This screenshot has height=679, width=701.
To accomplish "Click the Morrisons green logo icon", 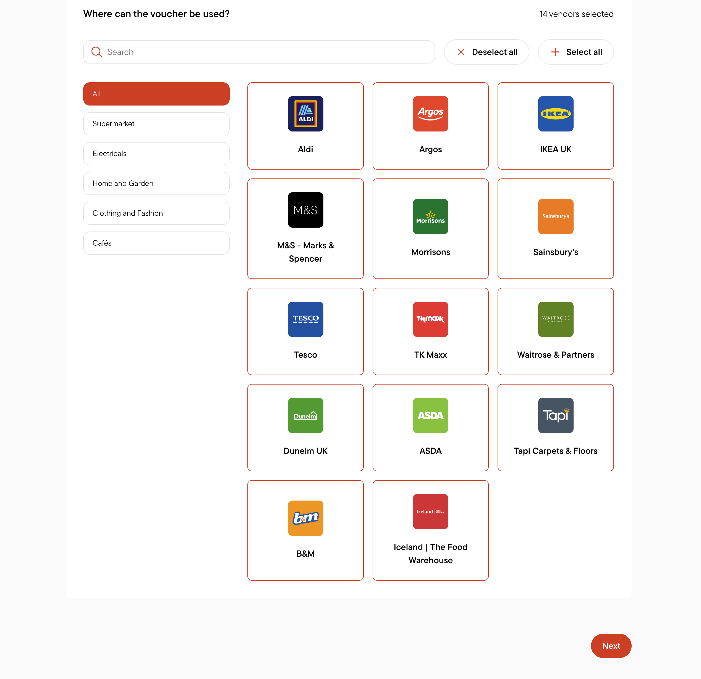I will (430, 217).
